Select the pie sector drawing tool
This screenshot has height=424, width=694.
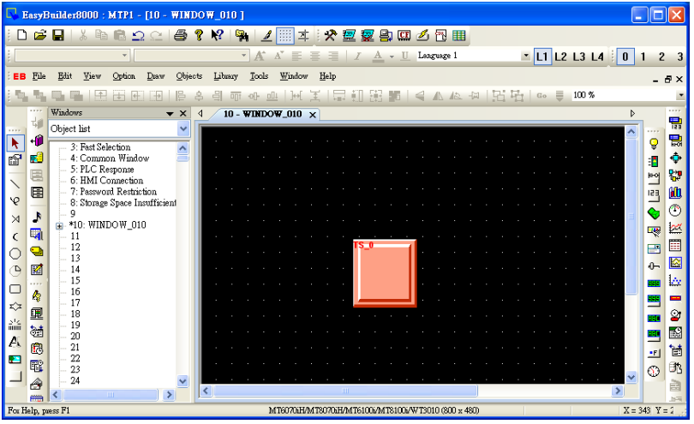point(15,271)
